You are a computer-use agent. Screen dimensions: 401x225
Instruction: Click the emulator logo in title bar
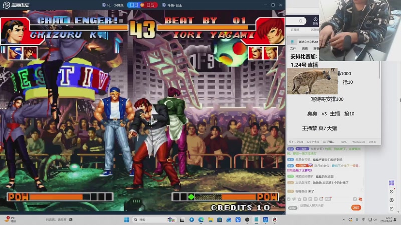click(16, 5)
